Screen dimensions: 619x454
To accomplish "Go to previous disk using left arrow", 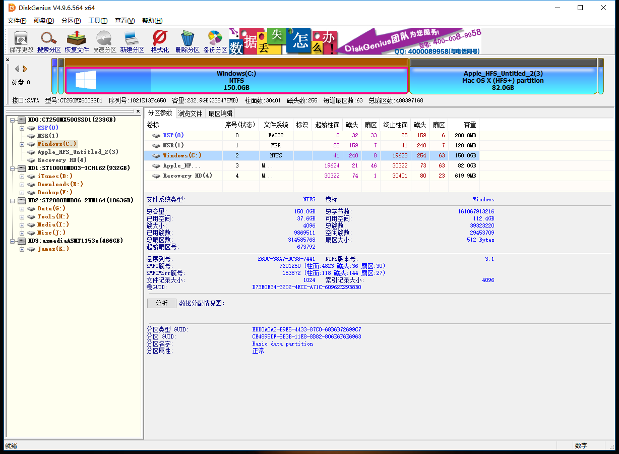I will pyautogui.click(x=17, y=69).
